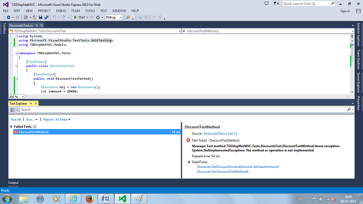Open the Server Explorer side tab

[x=358, y=82]
